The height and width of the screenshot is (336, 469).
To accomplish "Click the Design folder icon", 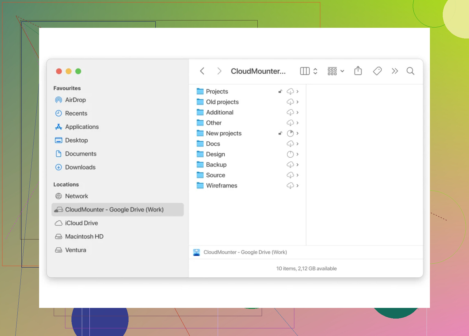I will [x=200, y=154].
